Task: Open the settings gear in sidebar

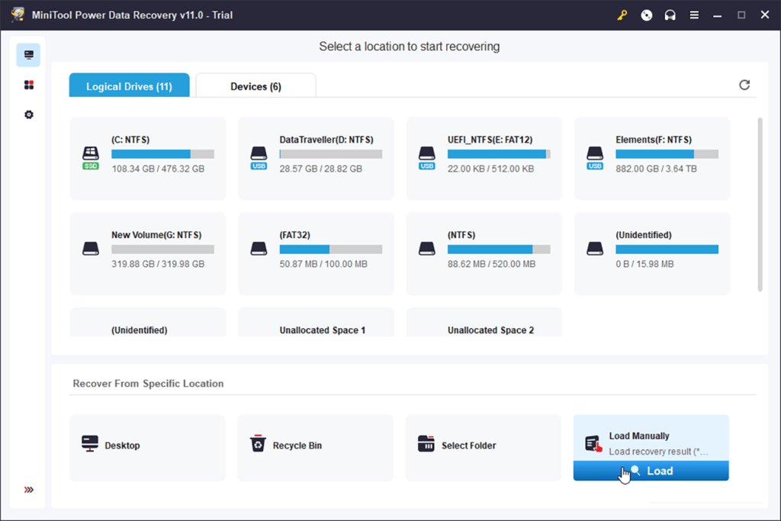Action: 29,114
